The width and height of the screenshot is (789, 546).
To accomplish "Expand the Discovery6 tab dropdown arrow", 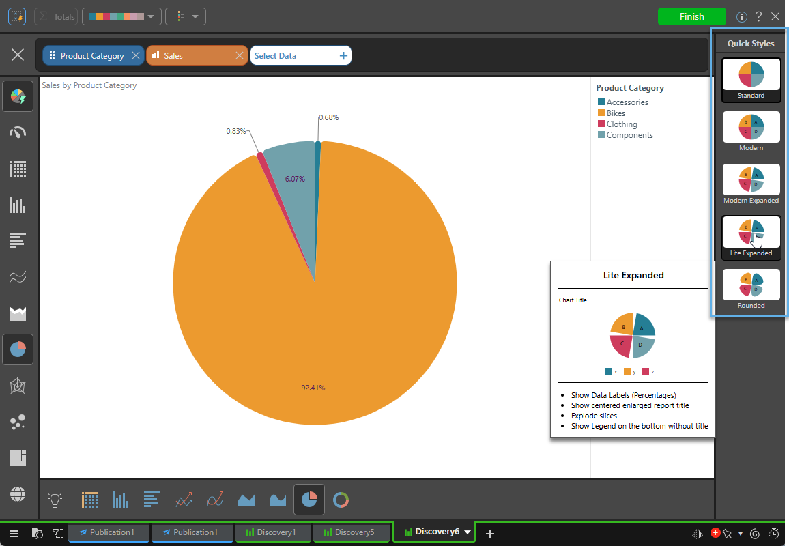I will [468, 533].
